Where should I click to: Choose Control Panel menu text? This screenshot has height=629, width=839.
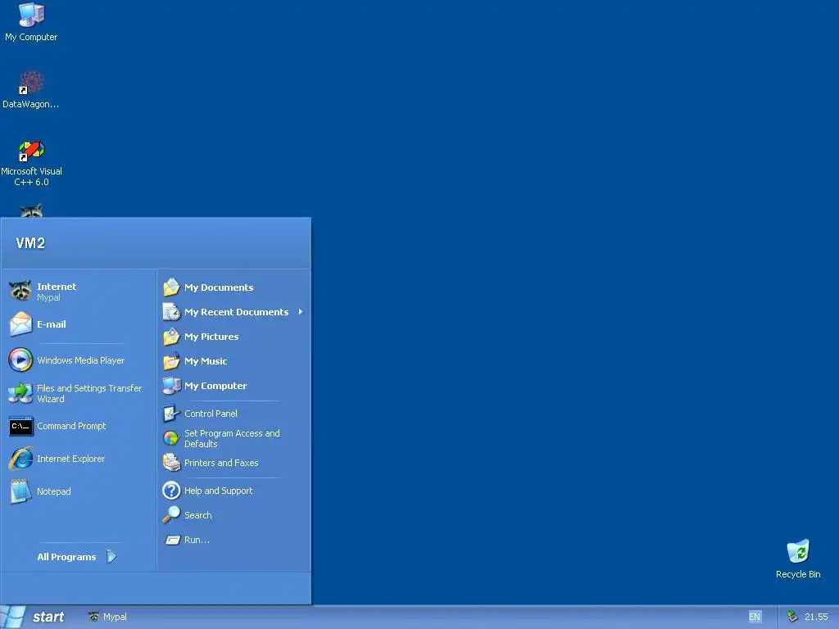click(211, 414)
